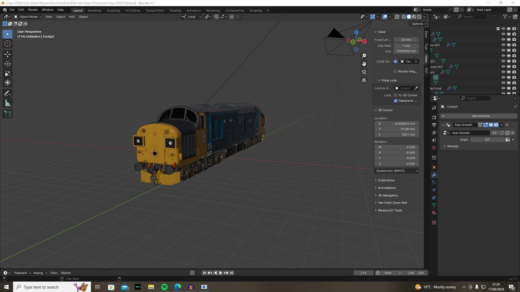This screenshot has width=520, height=292.
Task: Toggle Auto Smooth modifier render visibility
Action: coord(496,125)
